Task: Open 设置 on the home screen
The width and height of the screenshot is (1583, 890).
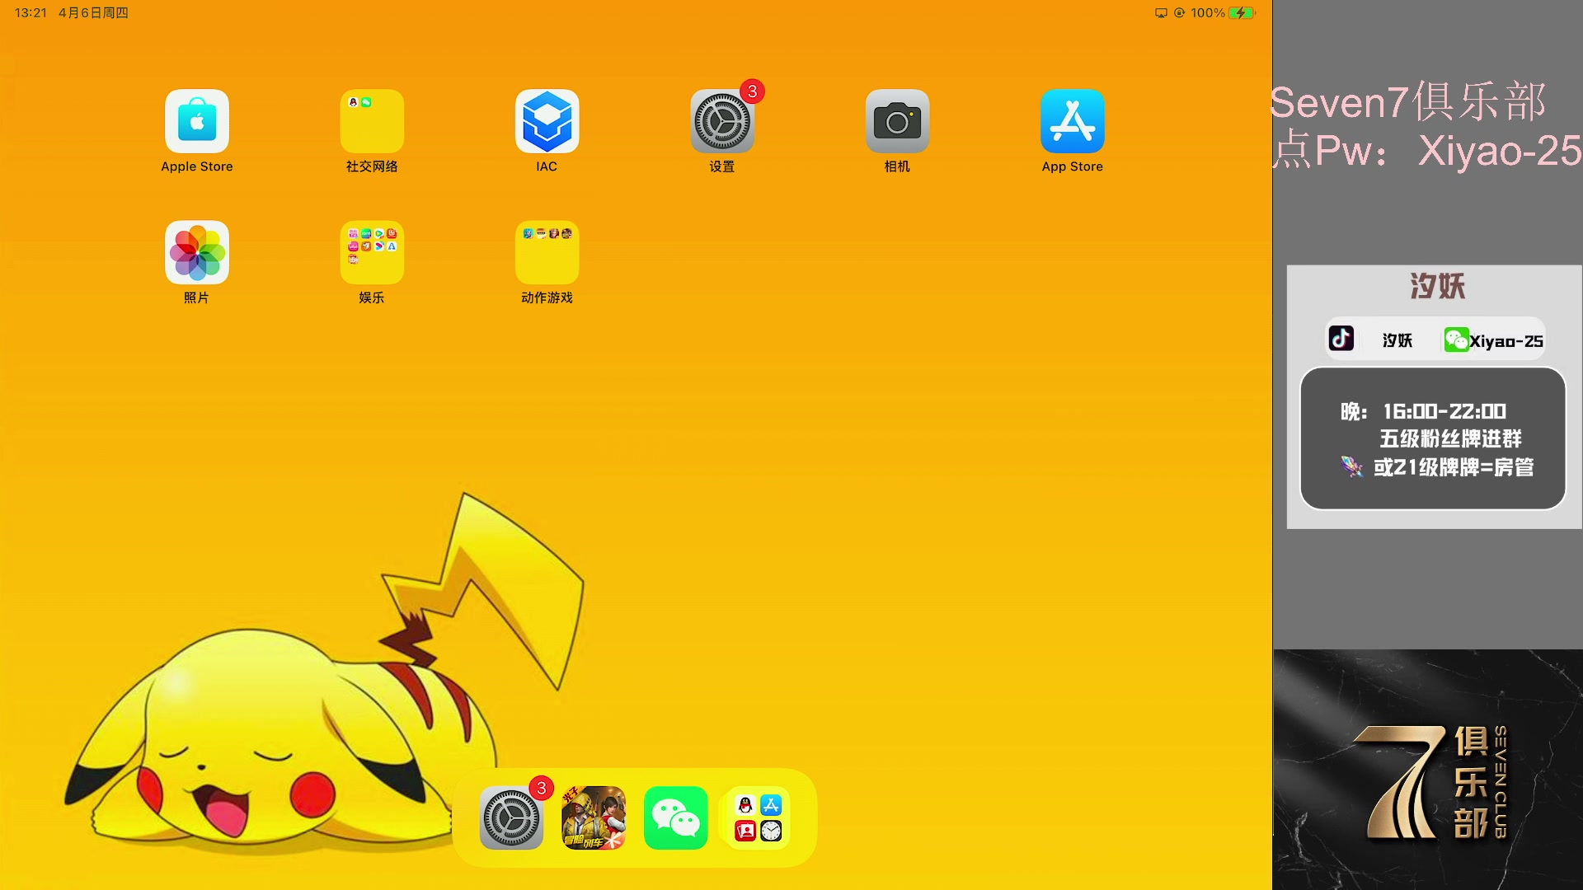Action: click(722, 121)
